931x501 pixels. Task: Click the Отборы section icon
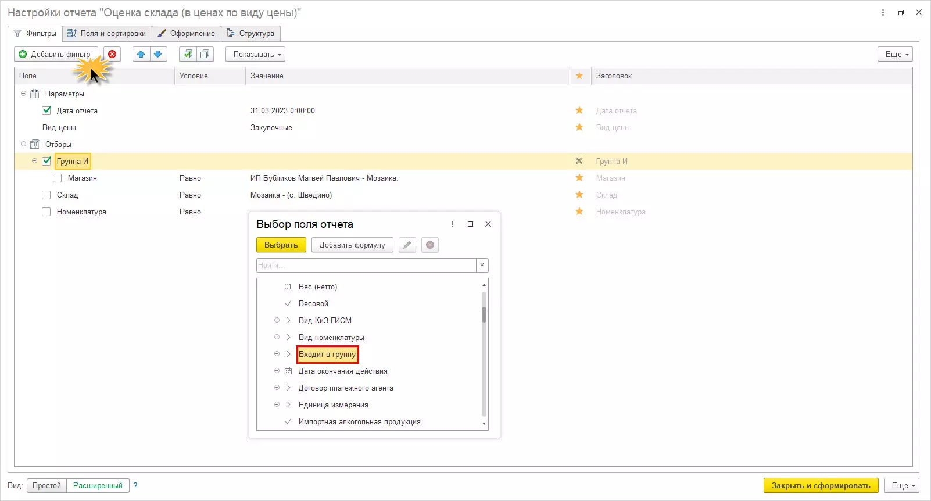(35, 144)
